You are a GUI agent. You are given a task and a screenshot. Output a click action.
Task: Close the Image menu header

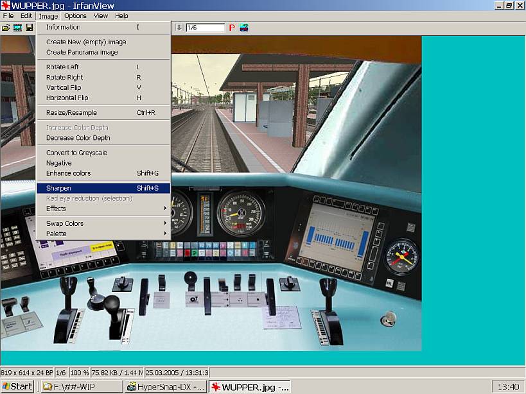tap(48, 16)
